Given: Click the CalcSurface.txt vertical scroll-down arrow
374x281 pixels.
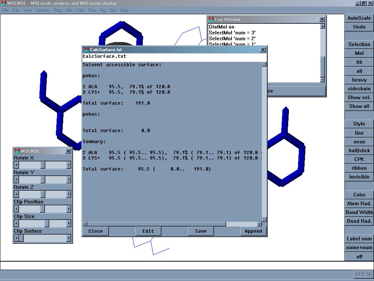Looking at the screenshot, I should (264, 219).
